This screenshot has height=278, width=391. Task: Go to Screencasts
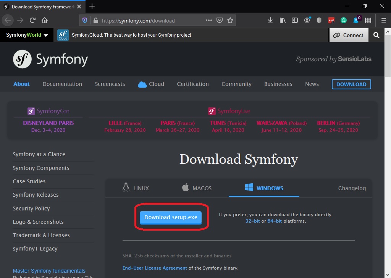tap(110, 84)
